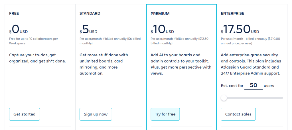Click the 'Est. cost for' label
Screen dimensions: 292x130
232,86
